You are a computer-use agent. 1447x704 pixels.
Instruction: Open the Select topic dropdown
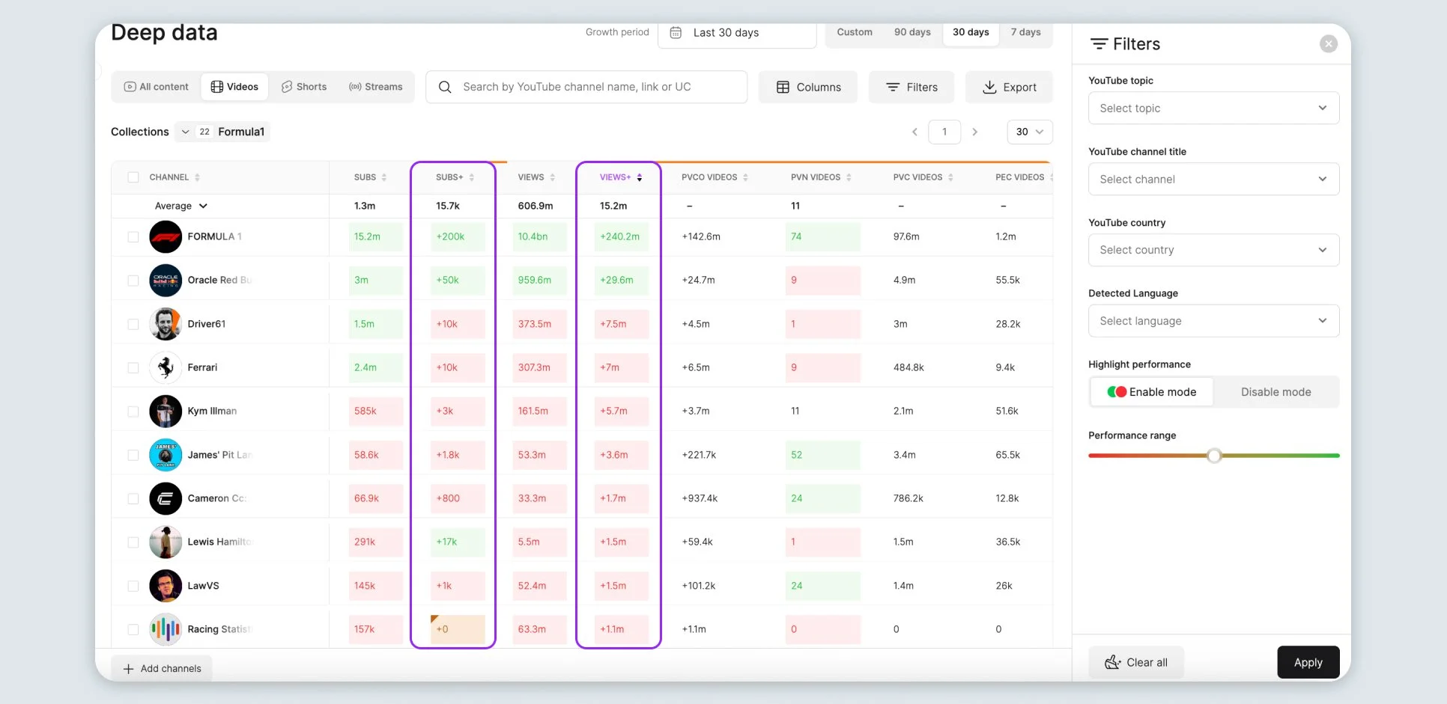pyautogui.click(x=1213, y=108)
